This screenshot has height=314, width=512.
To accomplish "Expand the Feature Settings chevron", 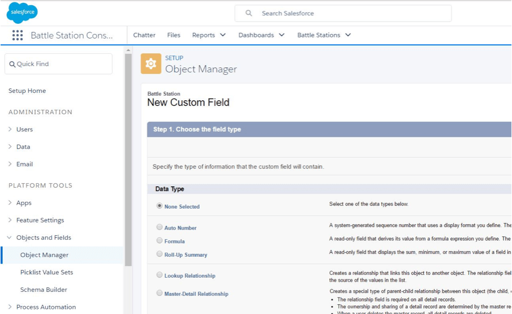I will 10,220.
